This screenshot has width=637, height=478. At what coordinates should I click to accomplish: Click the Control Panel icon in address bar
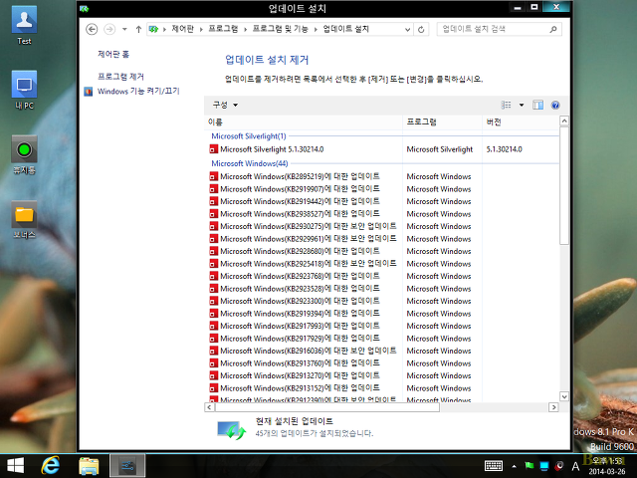153,29
